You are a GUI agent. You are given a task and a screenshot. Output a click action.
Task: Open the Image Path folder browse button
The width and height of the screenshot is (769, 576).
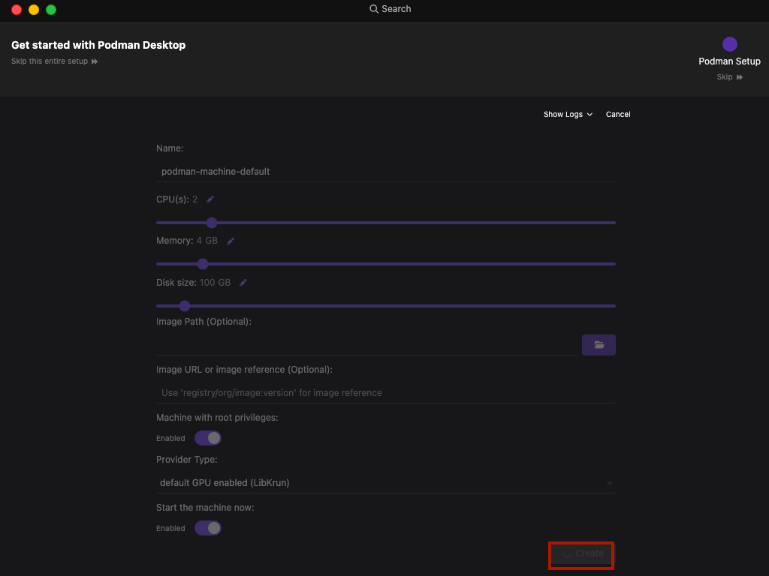[599, 345]
